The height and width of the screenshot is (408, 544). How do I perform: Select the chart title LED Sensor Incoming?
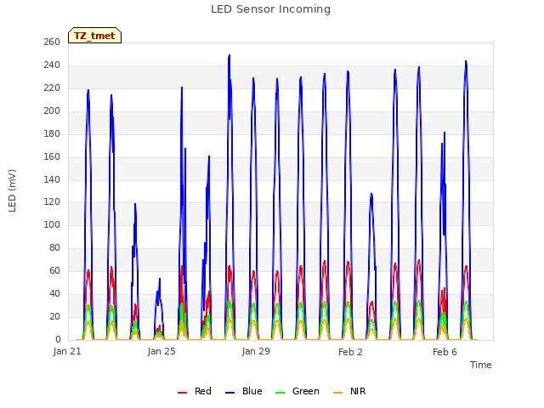click(x=270, y=9)
